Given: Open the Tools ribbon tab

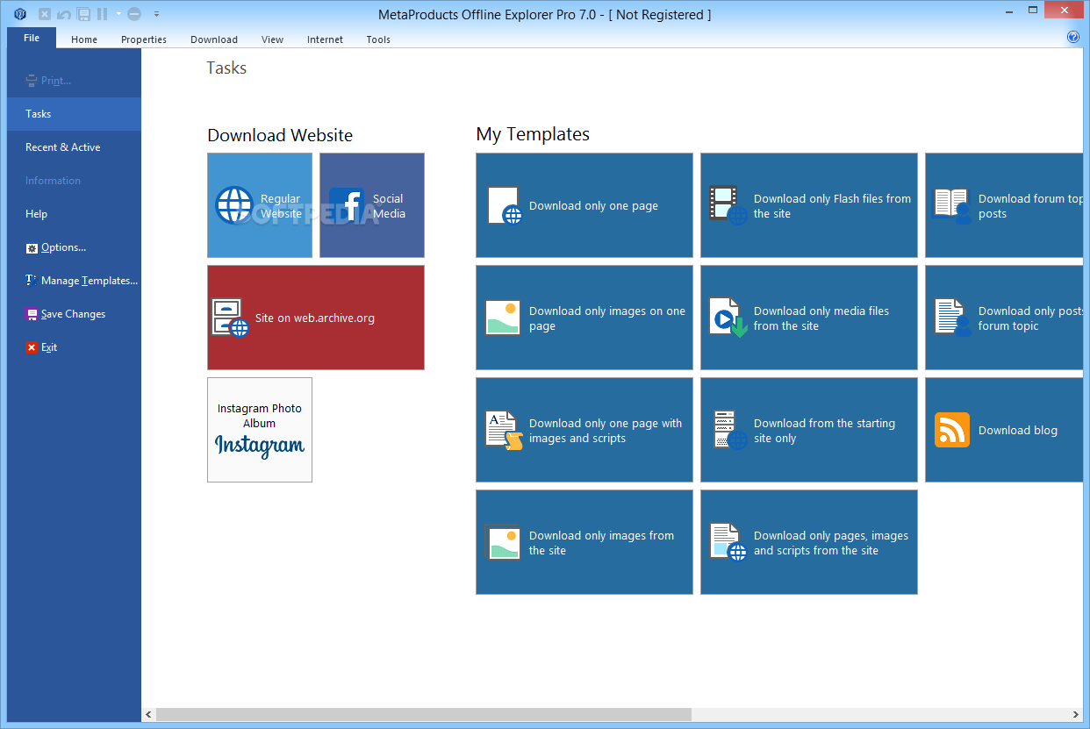Looking at the screenshot, I should pyautogui.click(x=378, y=39).
